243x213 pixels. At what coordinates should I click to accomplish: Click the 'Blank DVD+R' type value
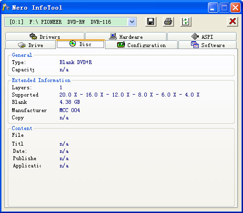[x=76, y=62]
